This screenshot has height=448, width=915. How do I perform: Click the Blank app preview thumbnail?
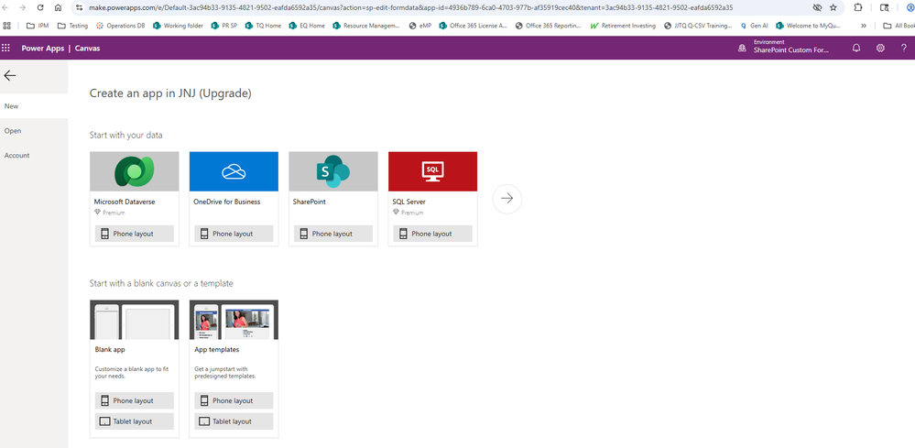pos(135,320)
